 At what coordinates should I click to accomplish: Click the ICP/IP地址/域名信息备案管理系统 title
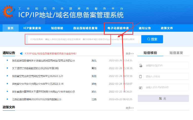click(71, 15)
